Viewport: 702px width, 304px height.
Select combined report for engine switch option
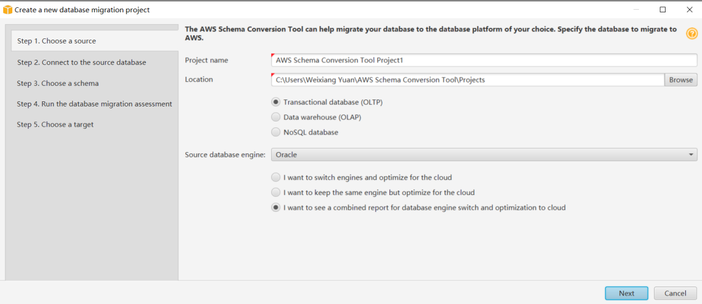pyautogui.click(x=276, y=208)
